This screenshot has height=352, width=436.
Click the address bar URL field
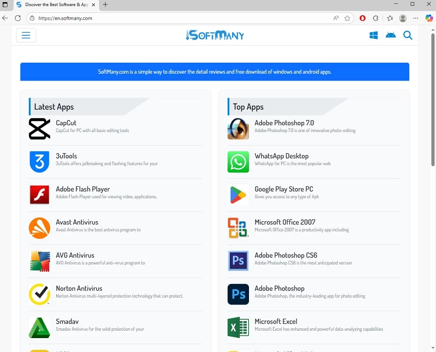(x=174, y=18)
